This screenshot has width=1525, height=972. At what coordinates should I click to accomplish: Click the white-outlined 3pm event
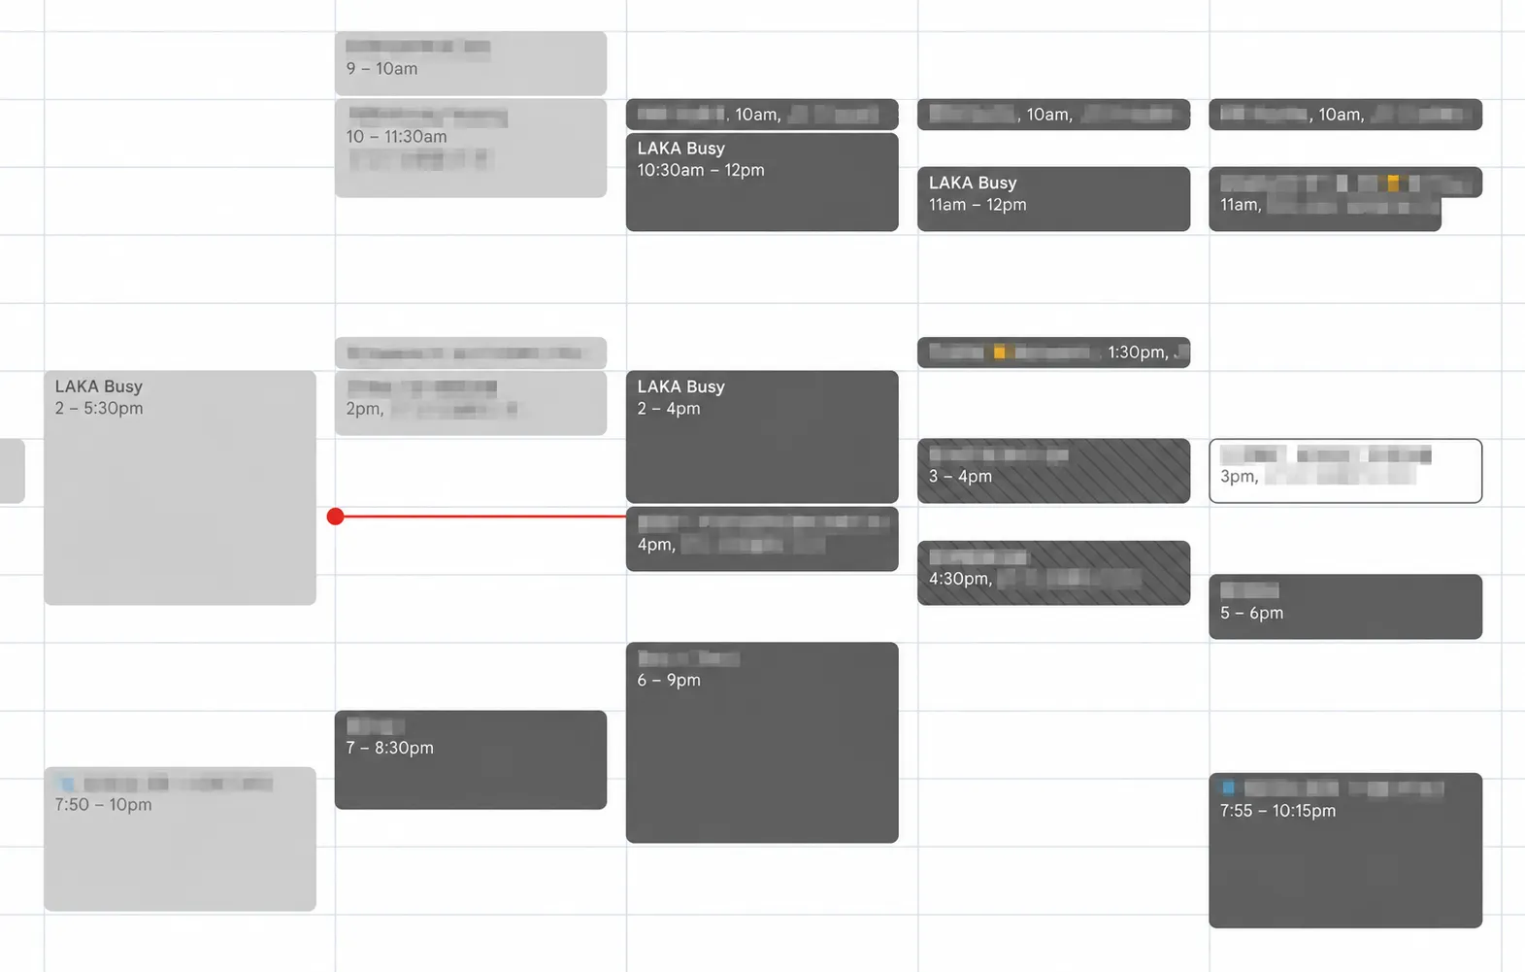coord(1345,471)
